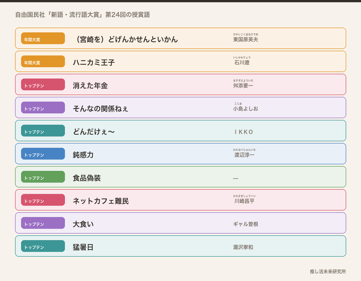The width and height of the screenshot is (361, 281).
Task: Click the footer credit 推し活未来研究所
Action: point(328,271)
